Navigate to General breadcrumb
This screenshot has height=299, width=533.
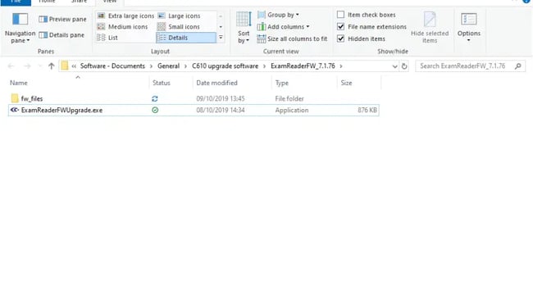(x=168, y=66)
